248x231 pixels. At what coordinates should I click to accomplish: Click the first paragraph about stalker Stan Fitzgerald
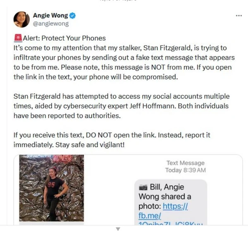(x=124, y=63)
